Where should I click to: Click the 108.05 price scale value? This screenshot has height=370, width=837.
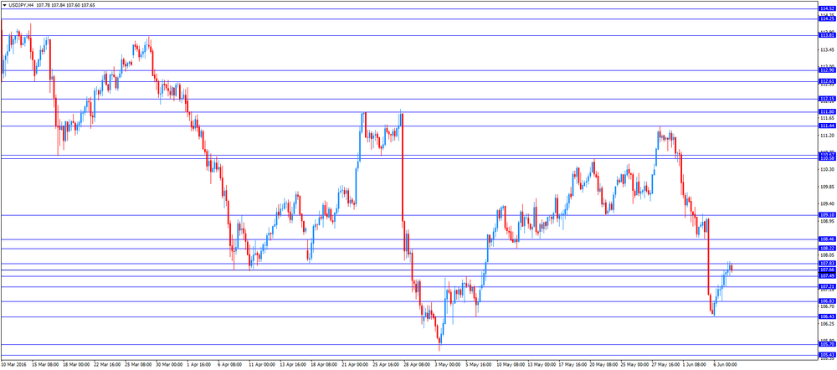[827, 256]
